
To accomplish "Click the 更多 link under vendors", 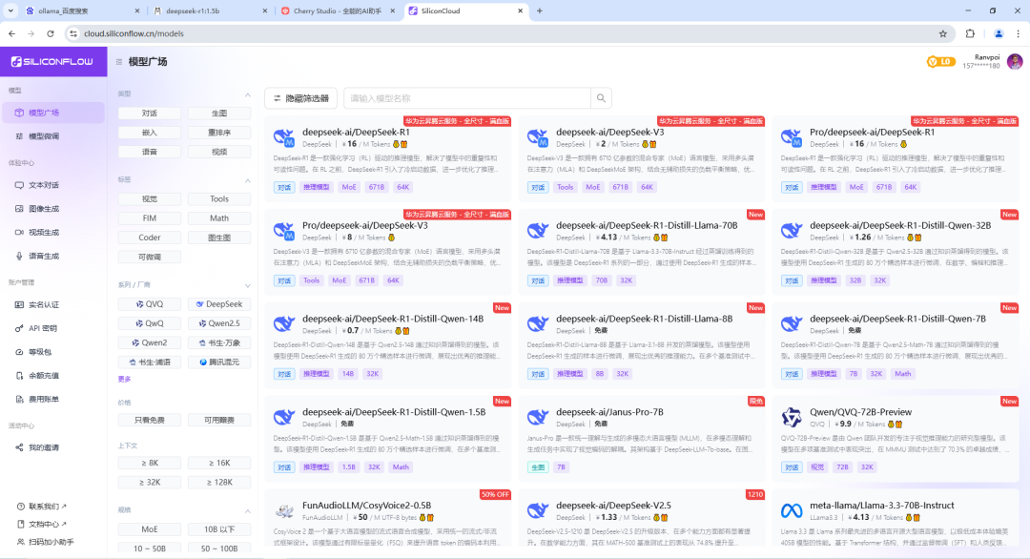I will [124, 379].
